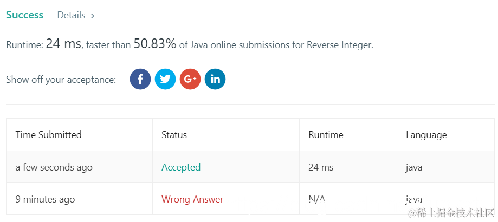Screen dimensions: 498x222
Task: Share acceptance on LinkedIn
Action: click(215, 79)
